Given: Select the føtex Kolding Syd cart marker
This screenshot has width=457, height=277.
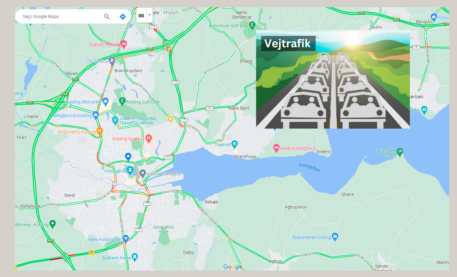Looking at the screenshot, I should click(x=126, y=239).
